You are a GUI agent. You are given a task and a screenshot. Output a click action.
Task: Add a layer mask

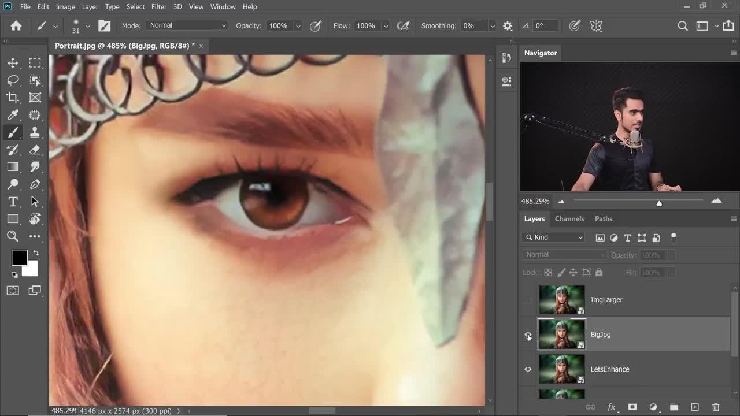[x=632, y=407]
